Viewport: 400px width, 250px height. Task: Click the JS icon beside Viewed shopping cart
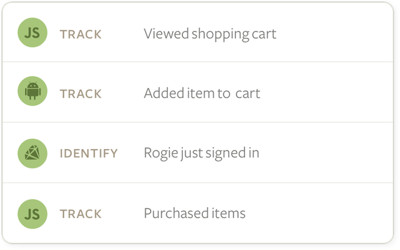[x=33, y=33]
